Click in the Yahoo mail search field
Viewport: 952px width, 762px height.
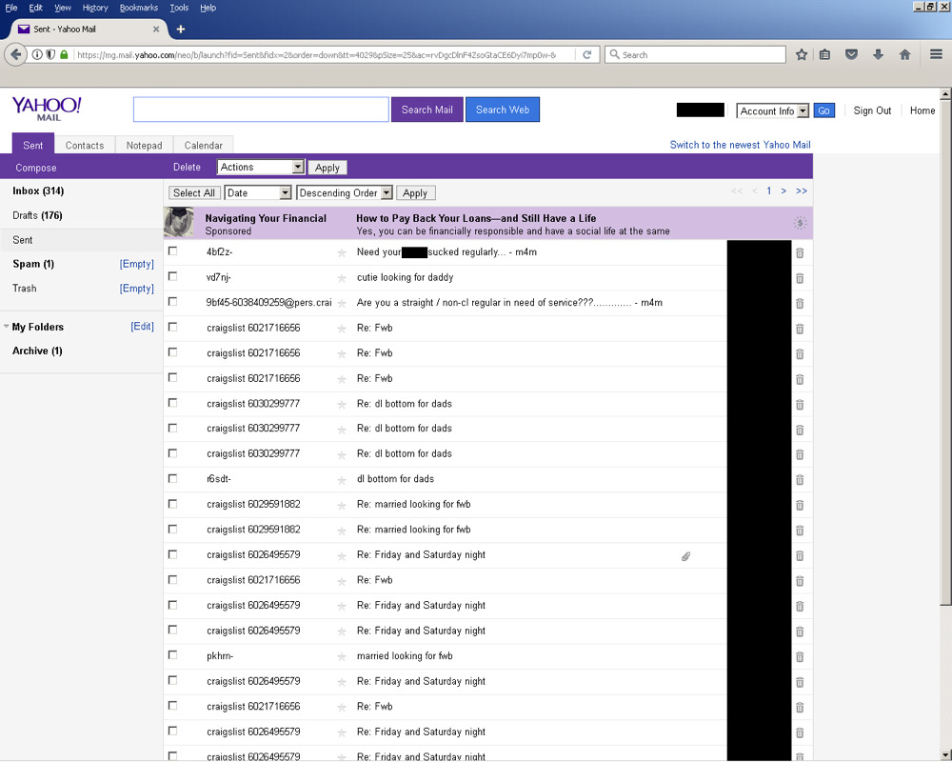click(x=261, y=110)
